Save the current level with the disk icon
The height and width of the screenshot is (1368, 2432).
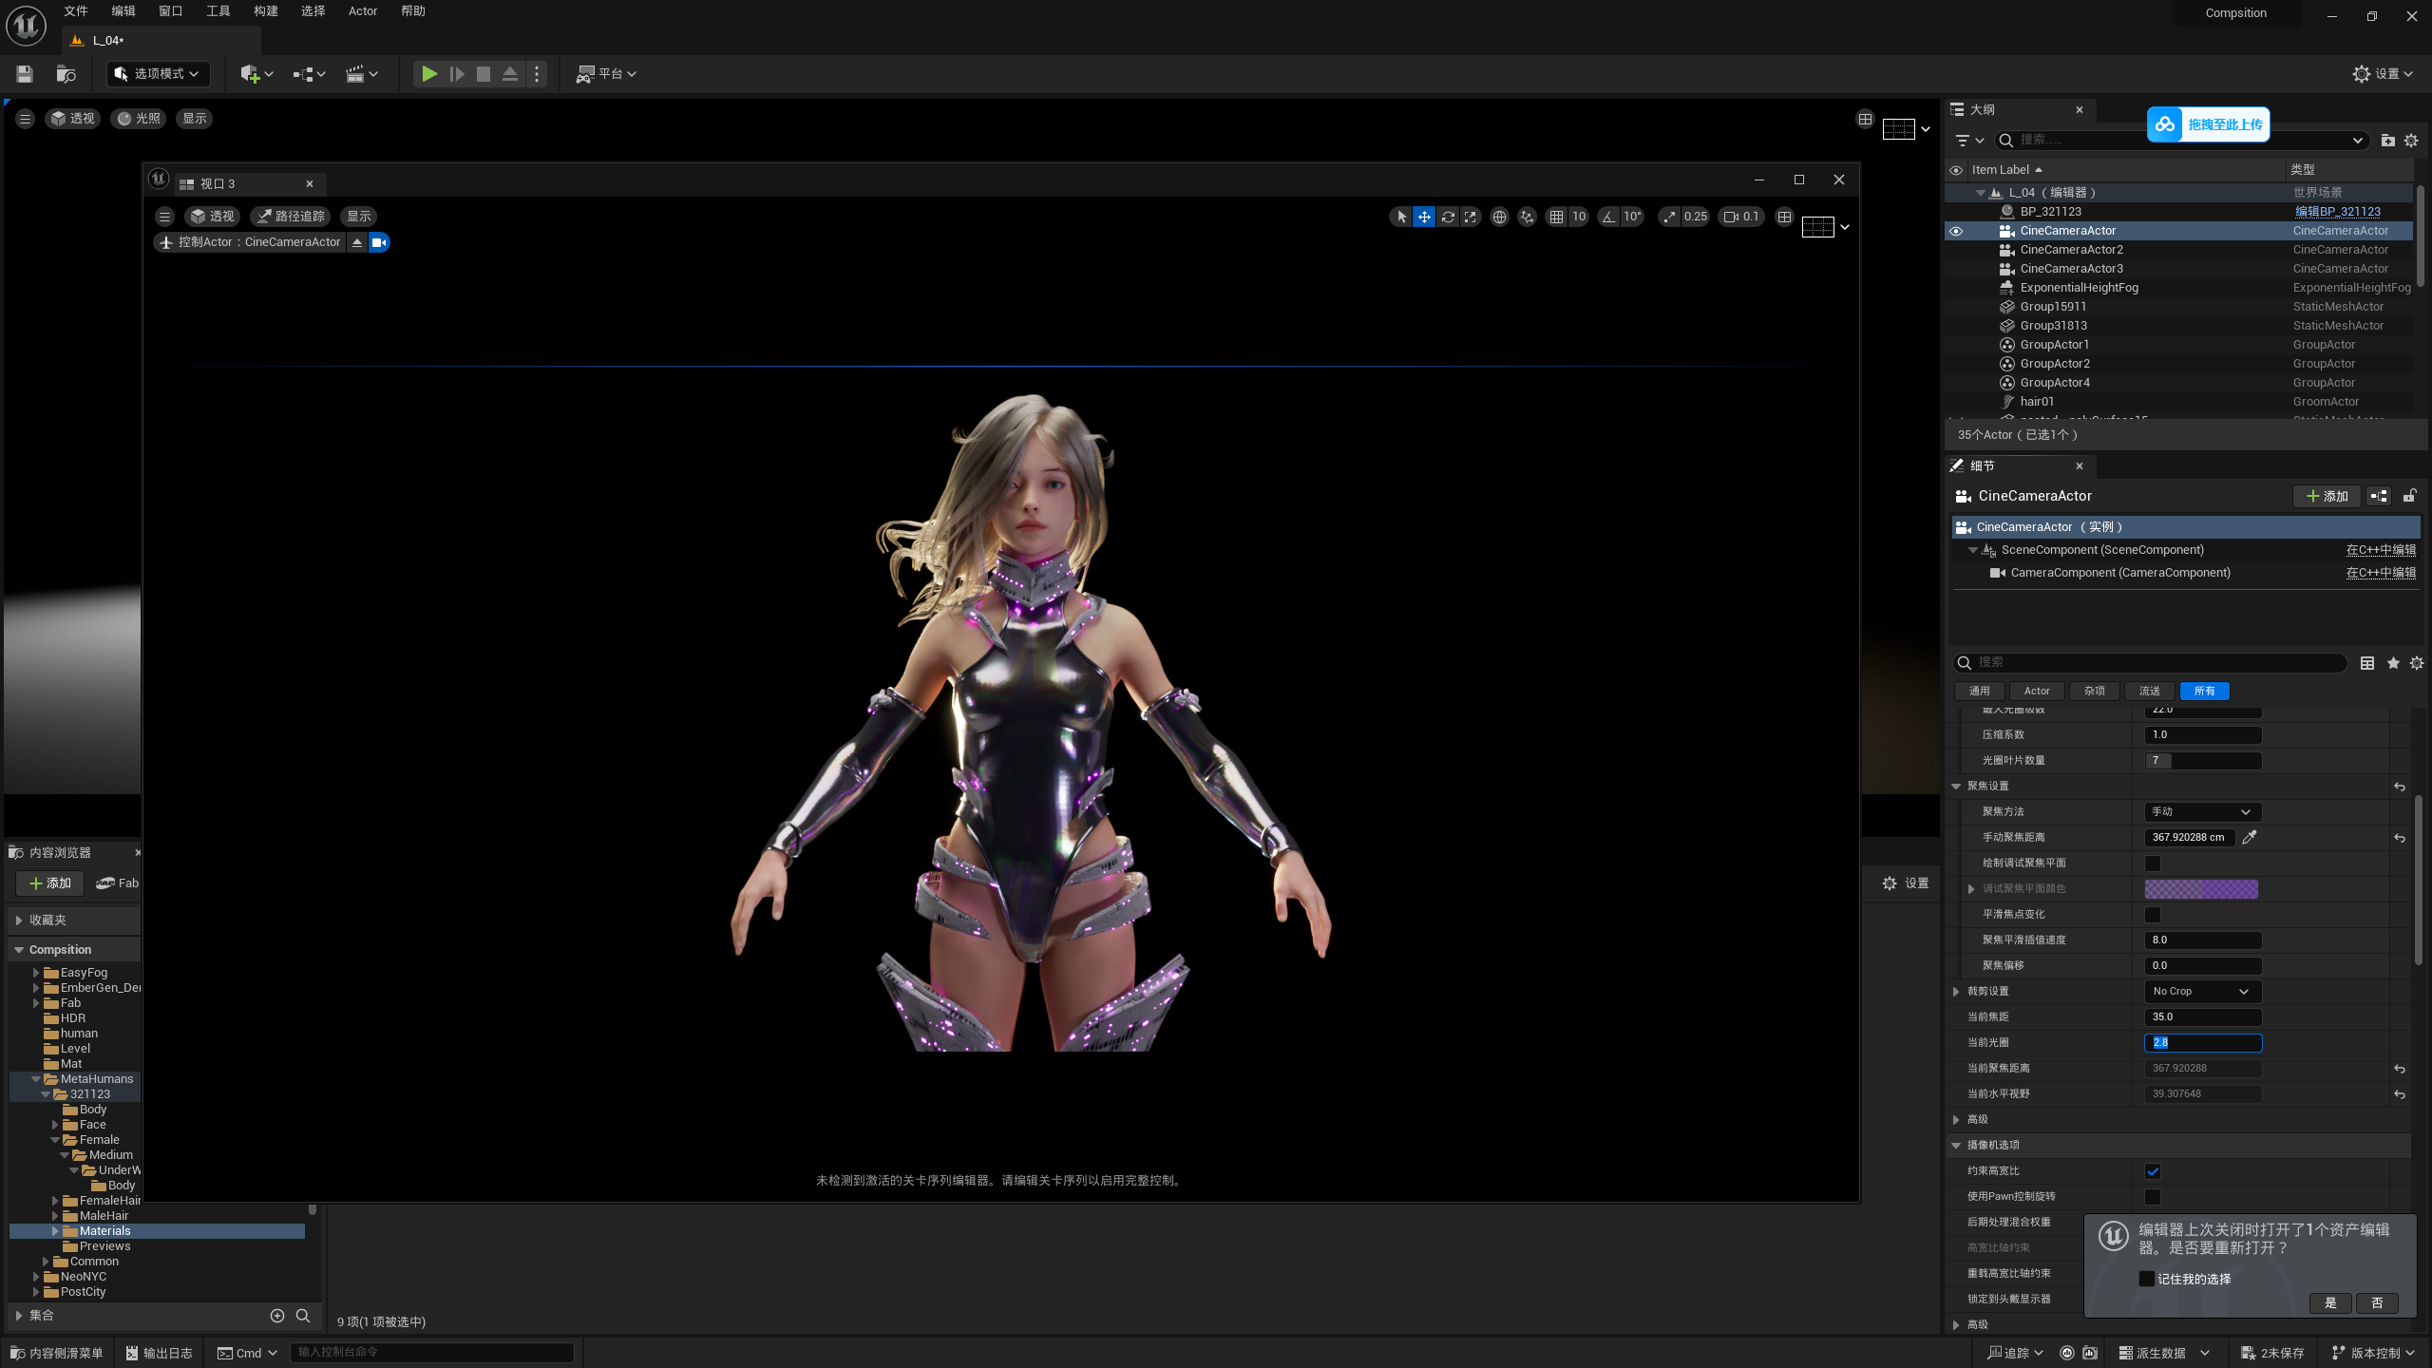(x=25, y=73)
